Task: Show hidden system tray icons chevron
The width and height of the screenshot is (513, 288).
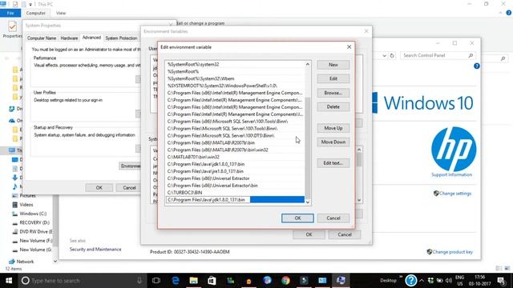Action: click(422, 281)
